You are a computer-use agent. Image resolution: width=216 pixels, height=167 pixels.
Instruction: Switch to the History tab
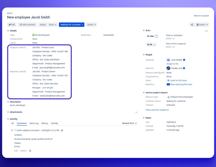[45, 123]
